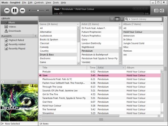Select Drum & Bass genre
168x126 pixels.
coord(58,55)
